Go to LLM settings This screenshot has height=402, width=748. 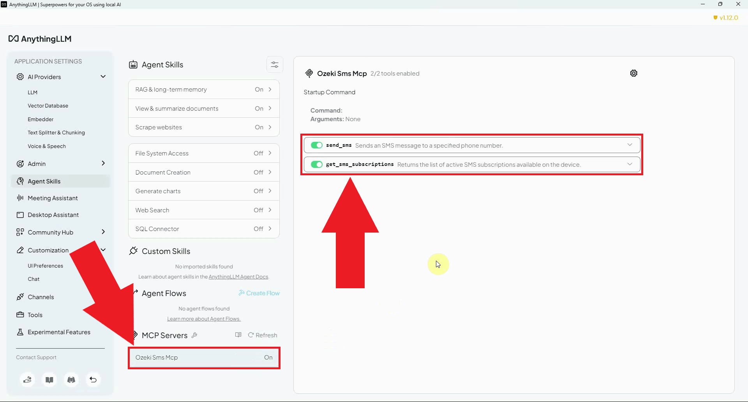click(33, 92)
